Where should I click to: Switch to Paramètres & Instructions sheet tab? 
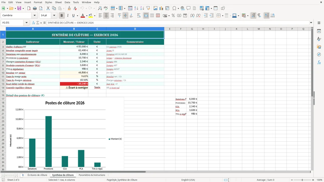click(x=92, y=175)
